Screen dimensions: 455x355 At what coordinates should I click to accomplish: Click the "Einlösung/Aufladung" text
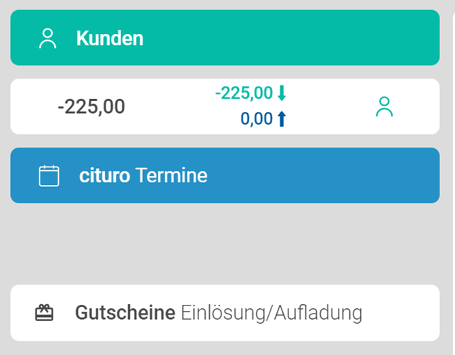[272, 313]
